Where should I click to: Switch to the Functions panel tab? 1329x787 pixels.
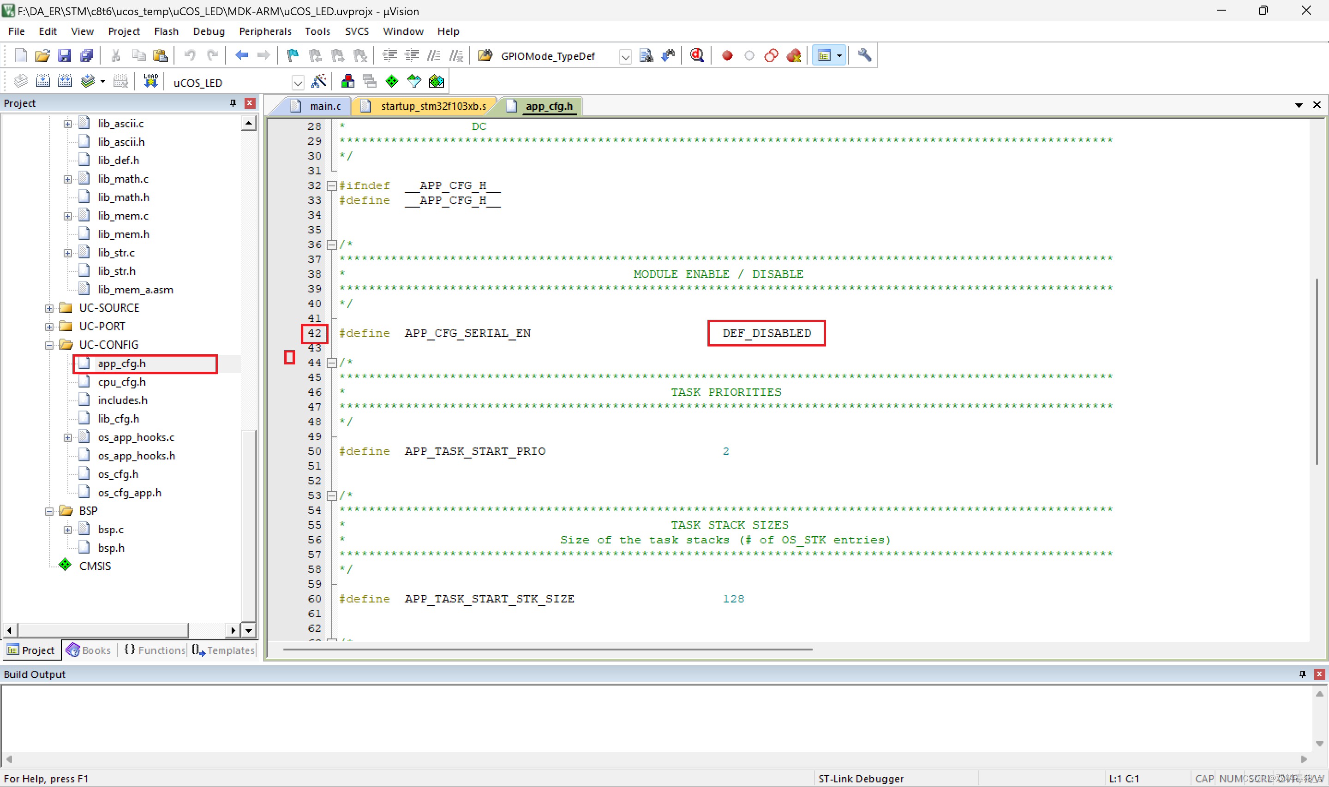coord(155,650)
